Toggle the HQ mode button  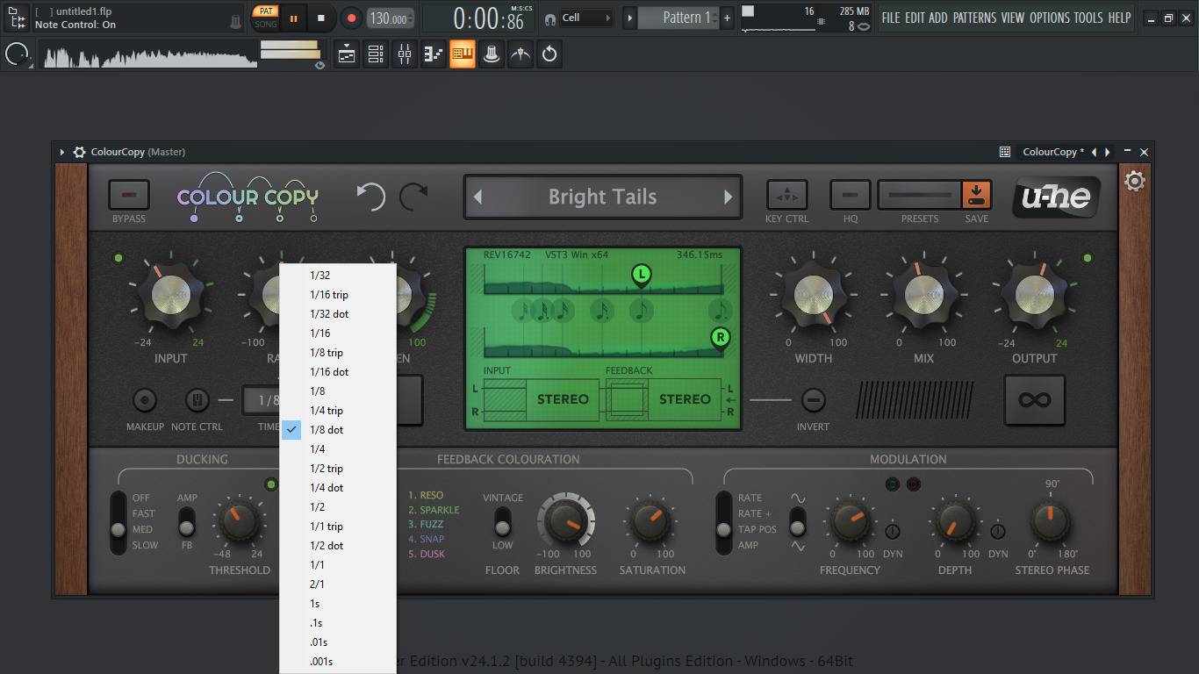pyautogui.click(x=850, y=195)
